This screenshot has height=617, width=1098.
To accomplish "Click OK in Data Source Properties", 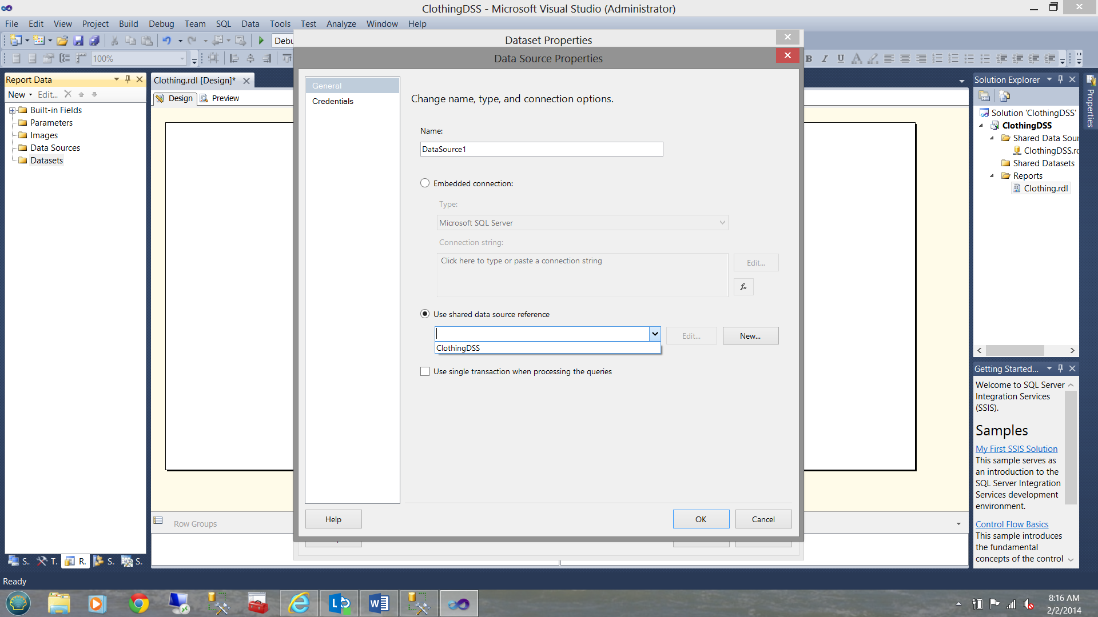I will pyautogui.click(x=701, y=519).
